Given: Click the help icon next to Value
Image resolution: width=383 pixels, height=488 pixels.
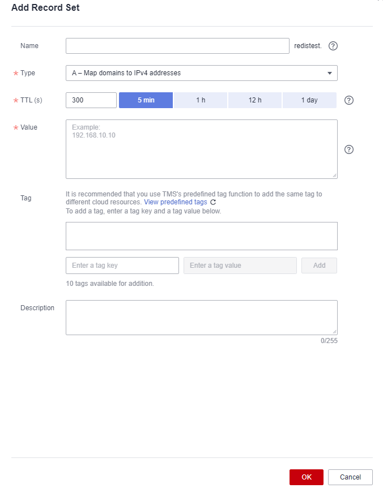Looking at the screenshot, I should [349, 149].
